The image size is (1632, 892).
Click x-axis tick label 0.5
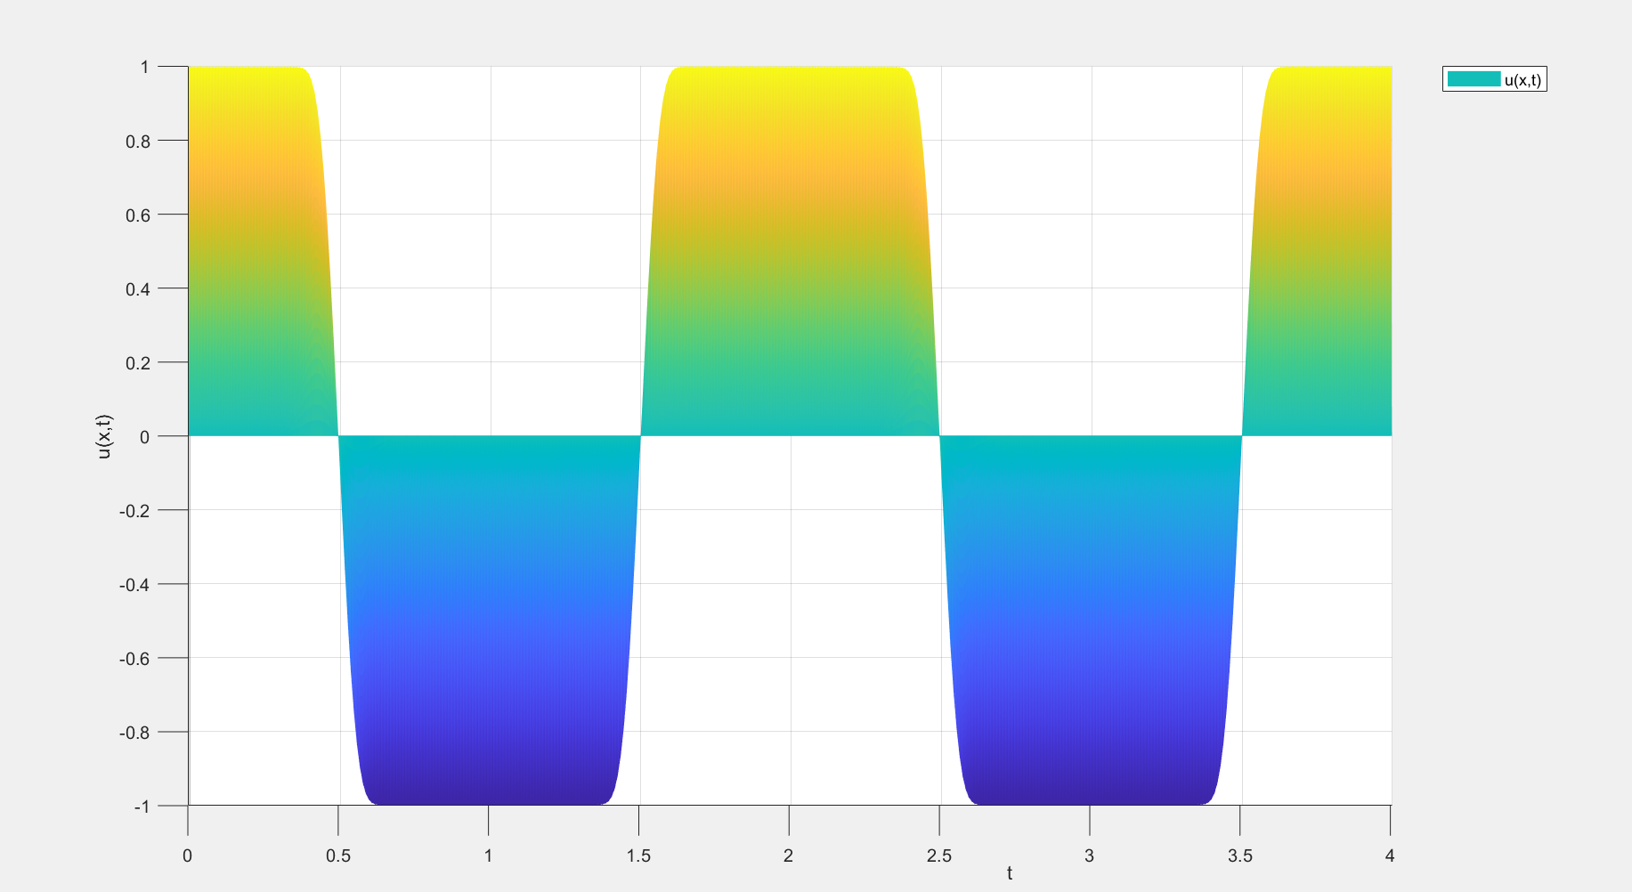tap(338, 856)
